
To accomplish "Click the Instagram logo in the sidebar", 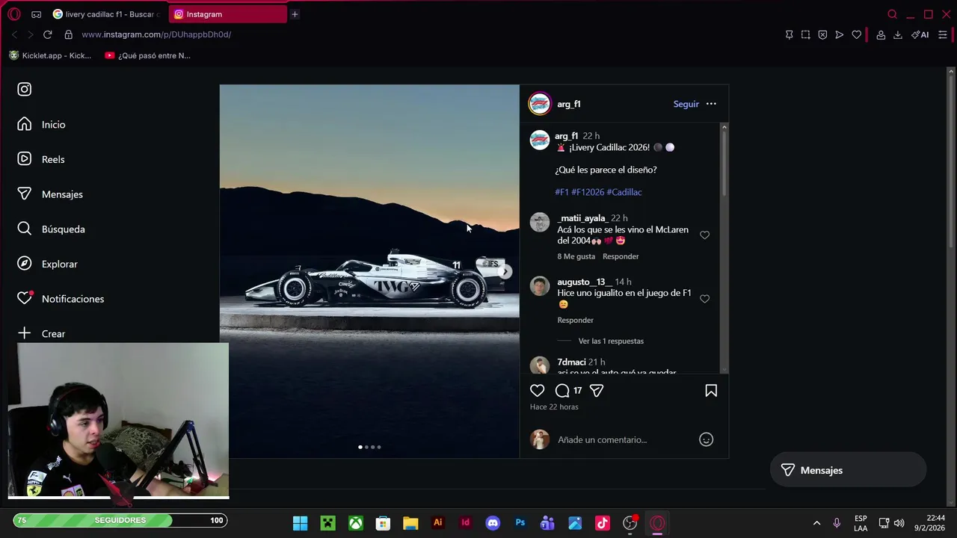I will click(25, 90).
